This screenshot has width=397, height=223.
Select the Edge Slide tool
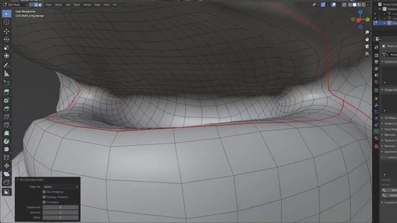pos(7,157)
